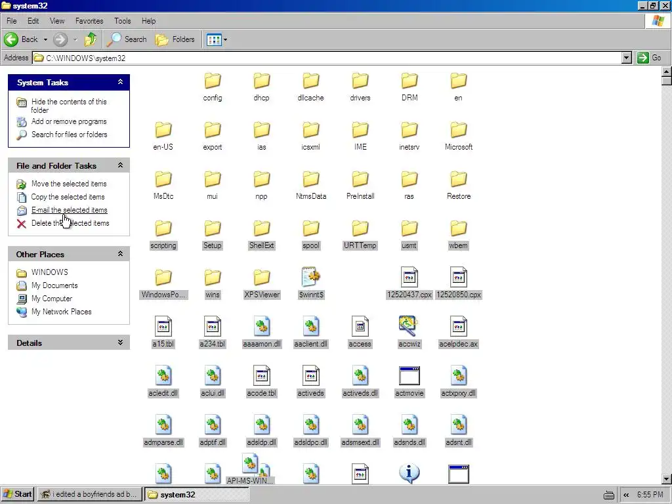Click the Up one level folder icon
This screenshot has height=504, width=672.
tap(91, 39)
